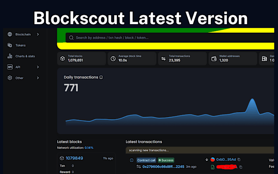Click the Wallet addresses value 1,320
278x174 pixels.
pos(224,60)
